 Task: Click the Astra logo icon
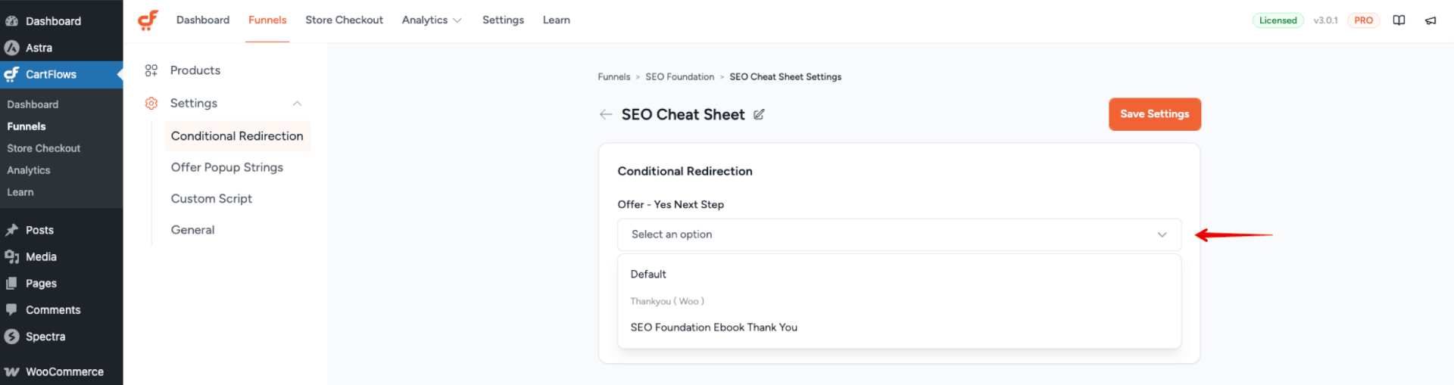11,48
